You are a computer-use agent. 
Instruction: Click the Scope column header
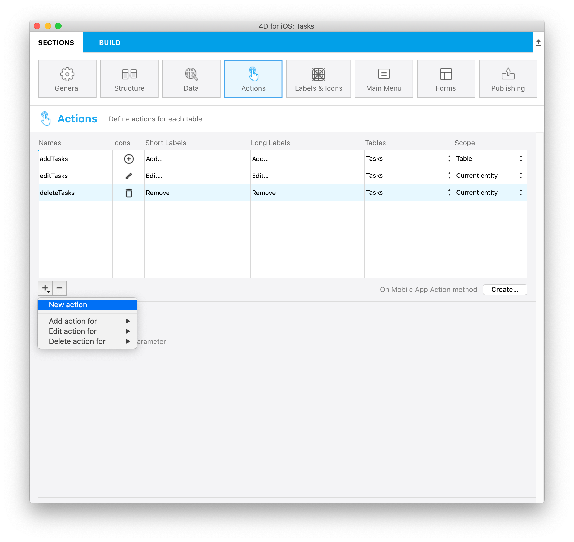[465, 143]
